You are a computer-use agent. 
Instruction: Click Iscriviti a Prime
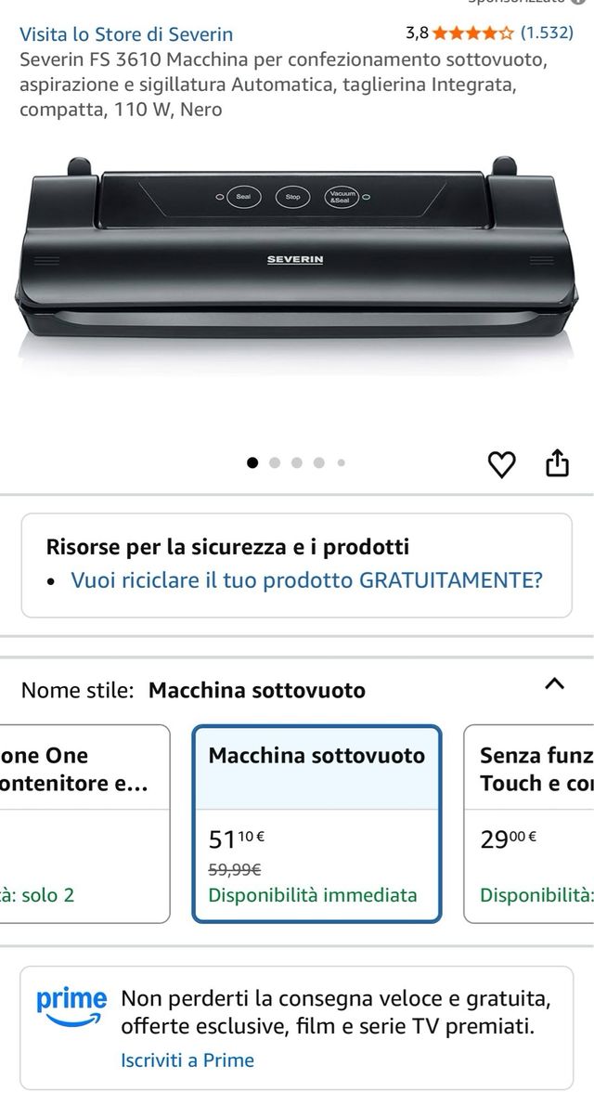coord(184,1059)
